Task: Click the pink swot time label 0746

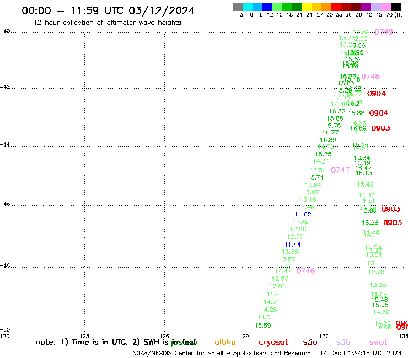Action: pos(305,271)
